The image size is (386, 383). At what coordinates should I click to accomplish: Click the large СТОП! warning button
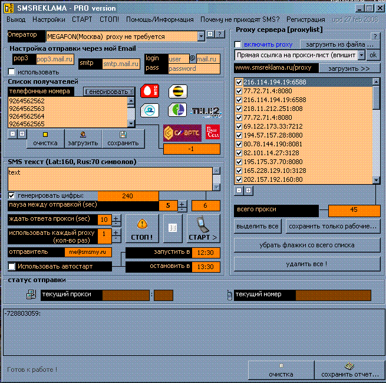click(142, 228)
